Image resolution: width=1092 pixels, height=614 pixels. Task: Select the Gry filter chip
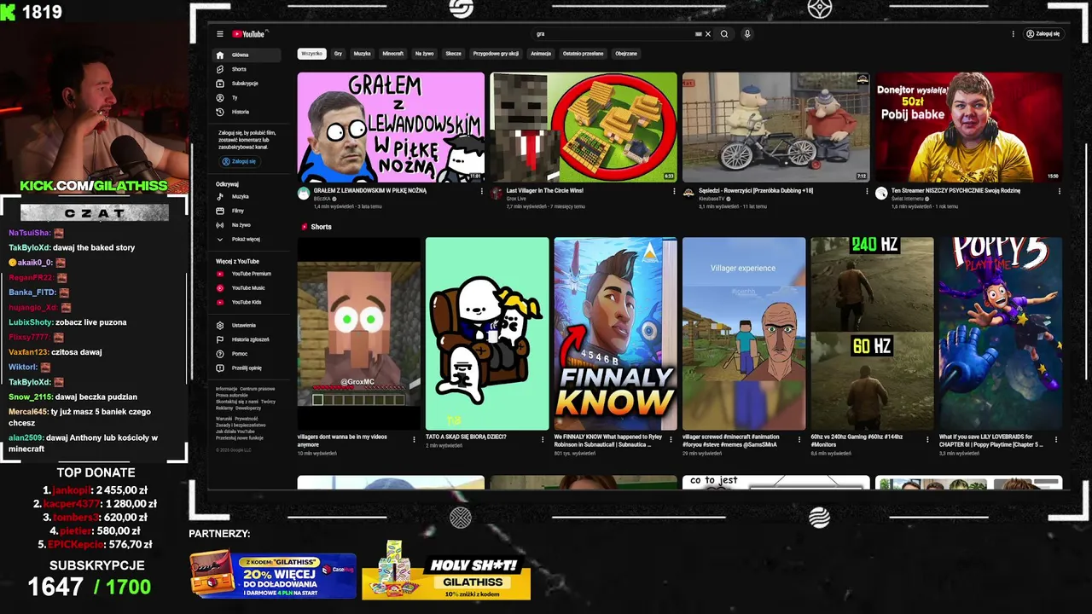click(339, 54)
